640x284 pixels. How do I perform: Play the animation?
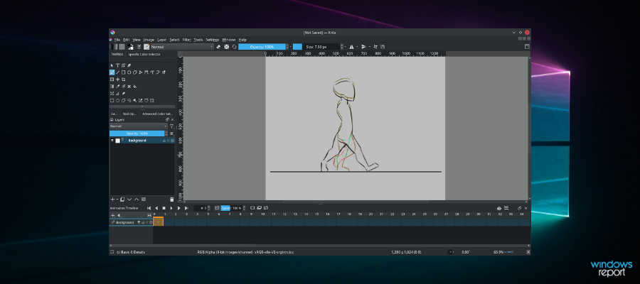171,208
